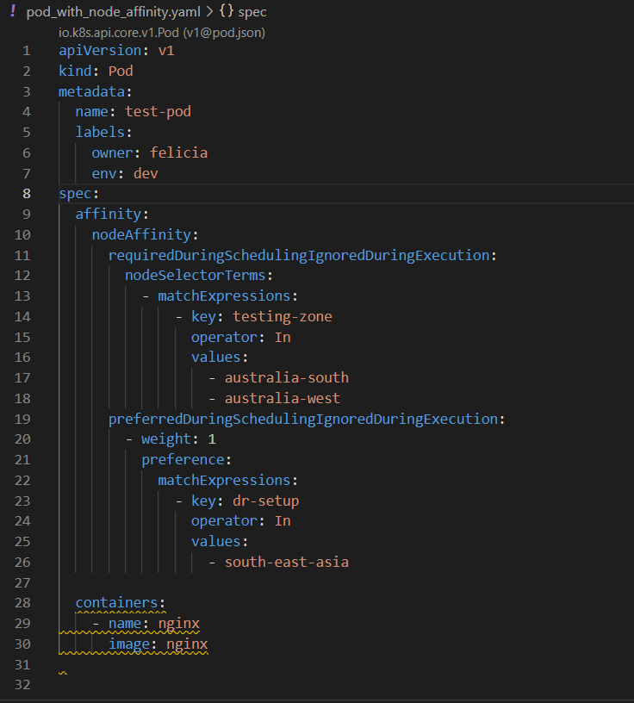This screenshot has width=634, height=703.
Task: Click the value south-east-asia
Action: click(x=287, y=563)
